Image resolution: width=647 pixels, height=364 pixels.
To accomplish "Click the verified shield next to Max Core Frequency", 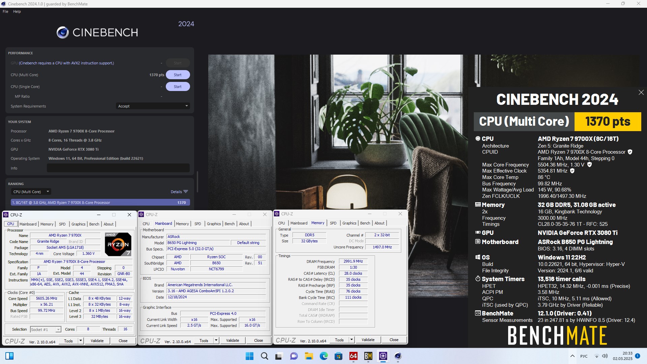I will 589,164.
